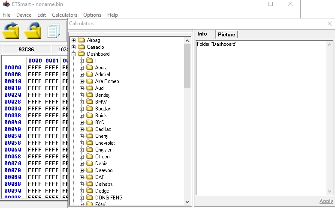The height and width of the screenshot is (208, 335).
Task: Click the Apply link
Action: click(326, 201)
